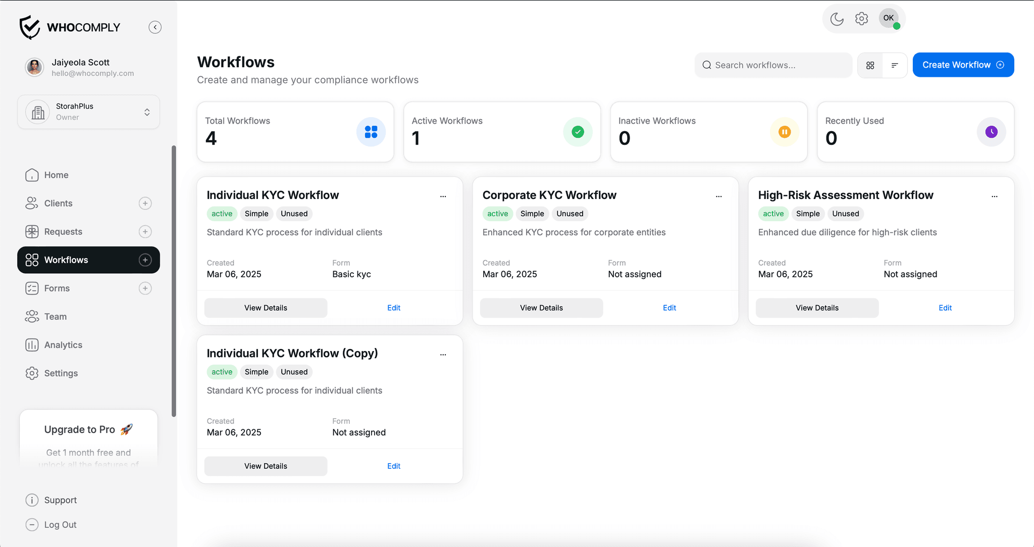This screenshot has width=1034, height=547.
Task: Edit the High-Risk Assessment Workflow
Action: (x=945, y=308)
